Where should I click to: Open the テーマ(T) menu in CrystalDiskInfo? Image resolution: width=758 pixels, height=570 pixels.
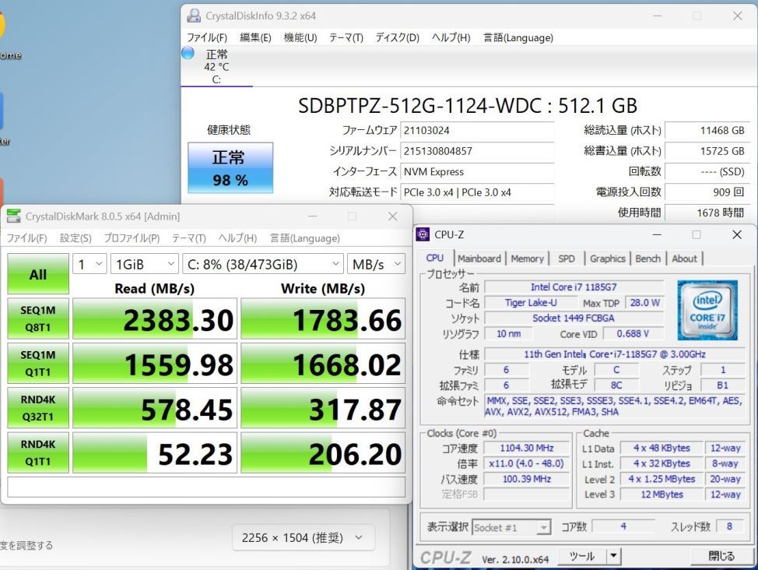pos(346,37)
